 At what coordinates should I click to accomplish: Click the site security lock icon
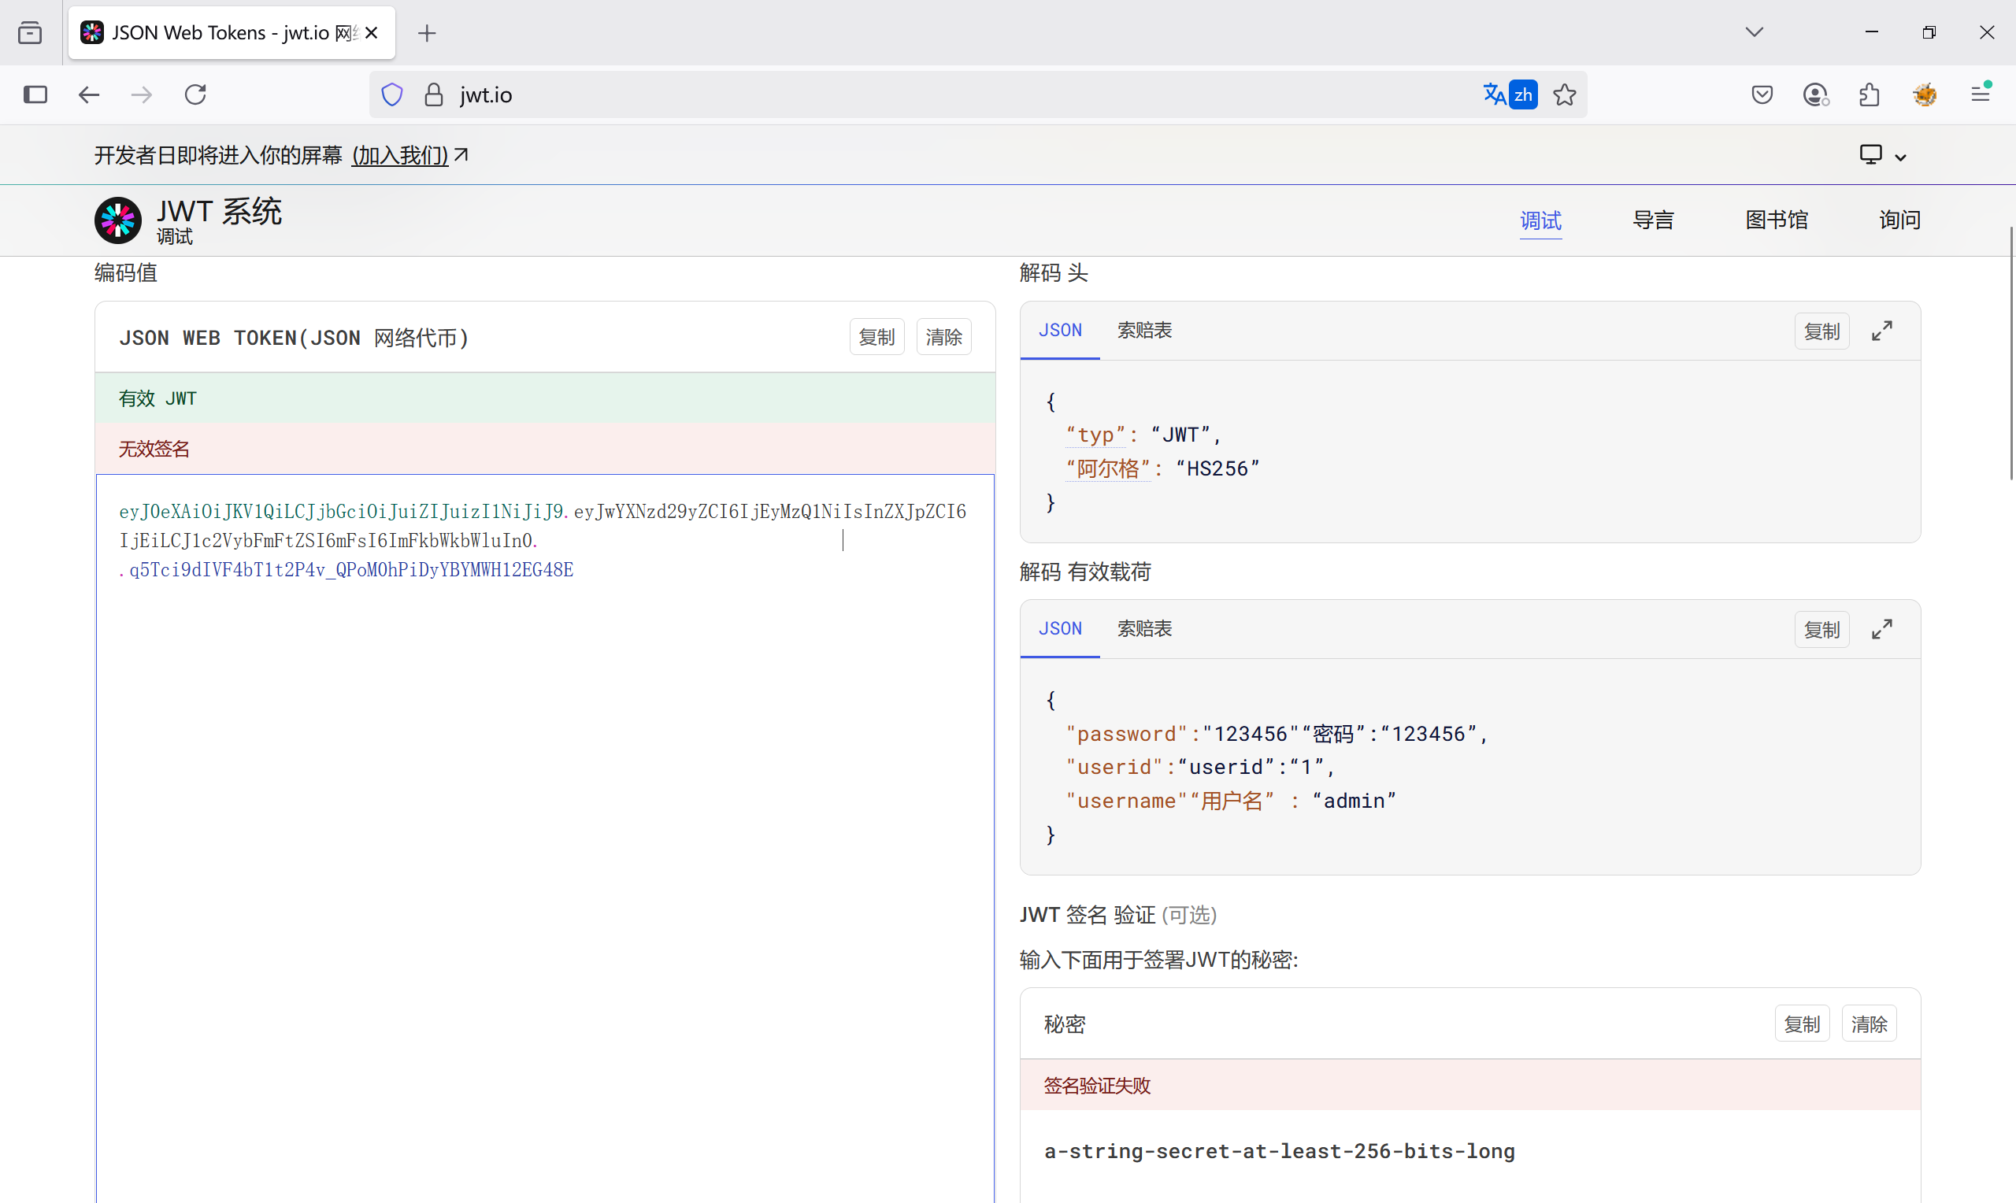pos(434,94)
